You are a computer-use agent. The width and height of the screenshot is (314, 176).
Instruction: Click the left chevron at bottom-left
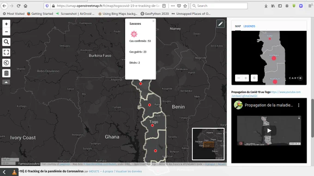[4, 172]
